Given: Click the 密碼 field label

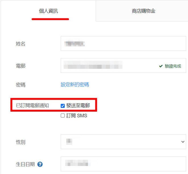Looking at the screenshot, I should pyautogui.click(x=21, y=85).
